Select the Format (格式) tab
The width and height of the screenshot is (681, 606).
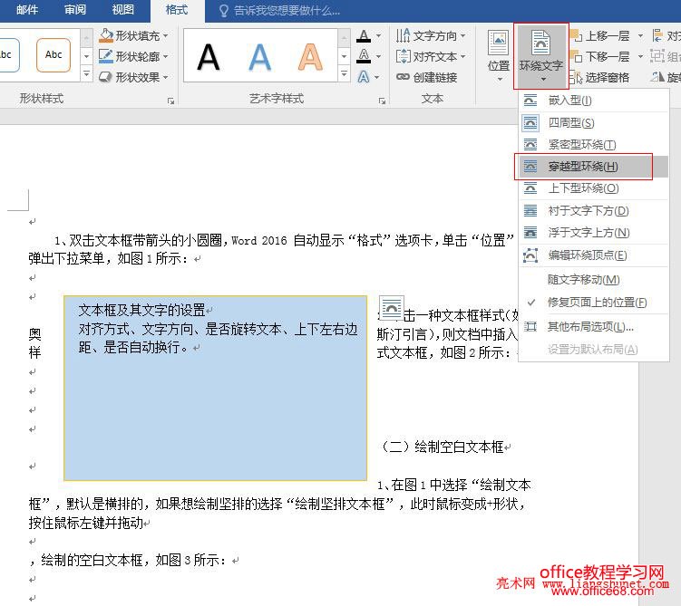[x=177, y=10]
